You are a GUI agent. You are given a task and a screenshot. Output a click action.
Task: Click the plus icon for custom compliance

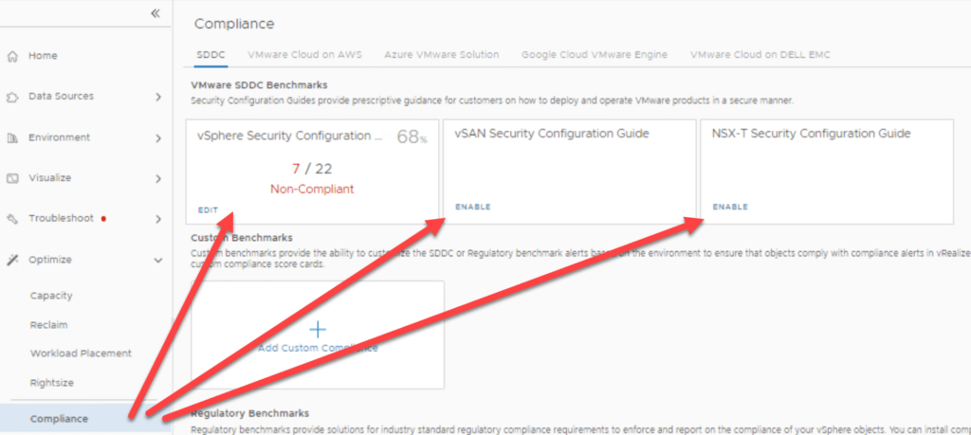pos(317,329)
